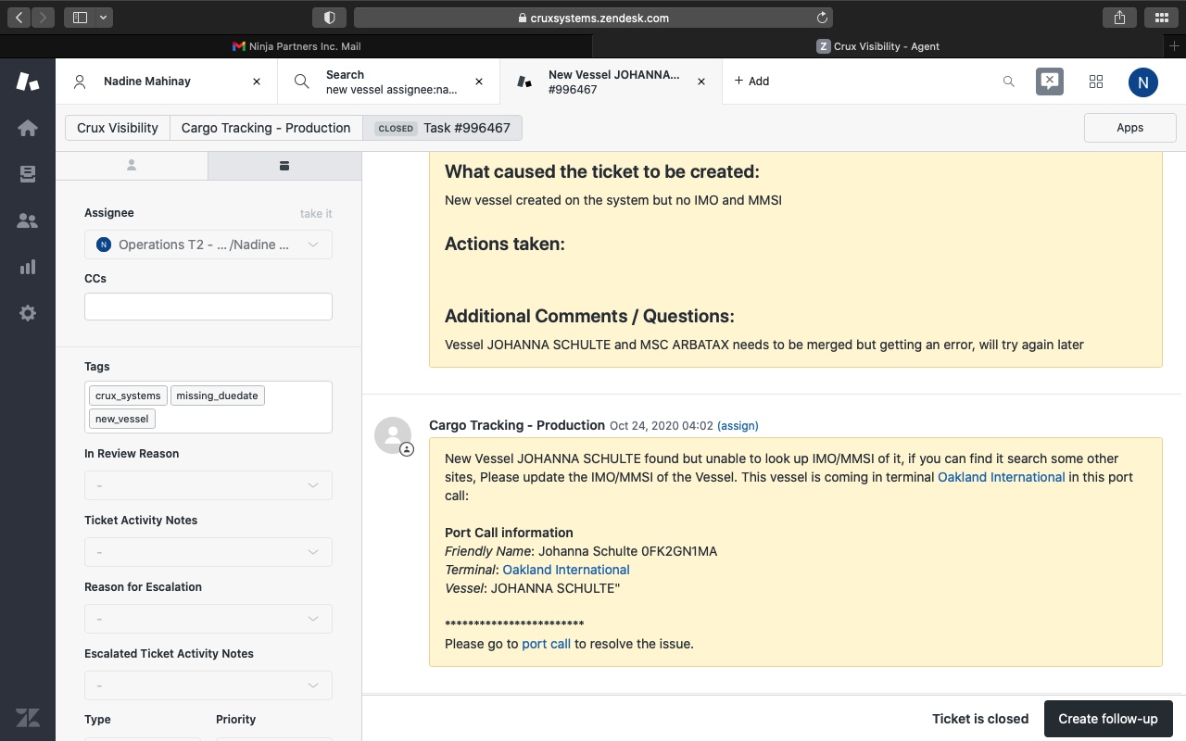Open the Ticket Activity Notes dropdown
The width and height of the screenshot is (1186, 741).
point(208,552)
